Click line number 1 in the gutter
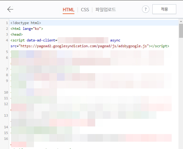183x149 pixels. (x=7, y=23)
